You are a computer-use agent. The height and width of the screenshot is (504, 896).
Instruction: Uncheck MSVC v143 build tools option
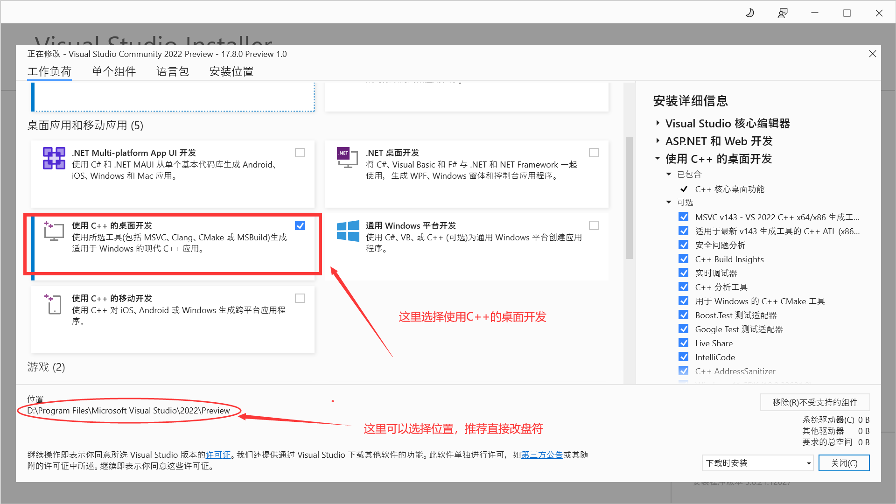684,217
